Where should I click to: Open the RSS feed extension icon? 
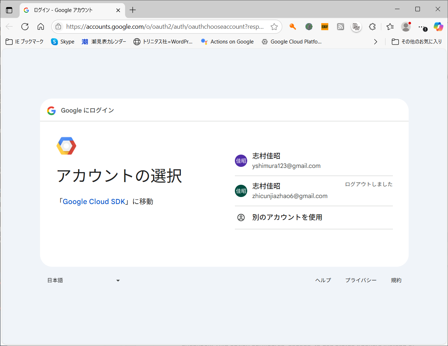pos(341,27)
